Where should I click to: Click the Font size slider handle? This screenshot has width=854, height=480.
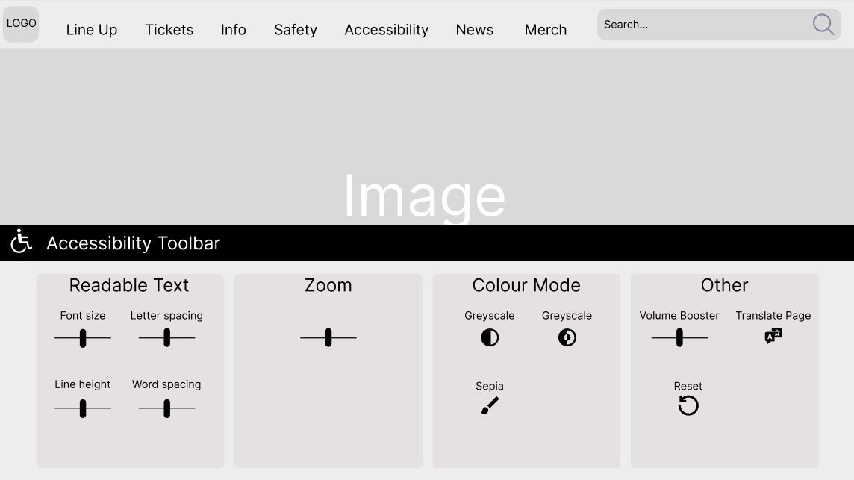pyautogui.click(x=83, y=338)
